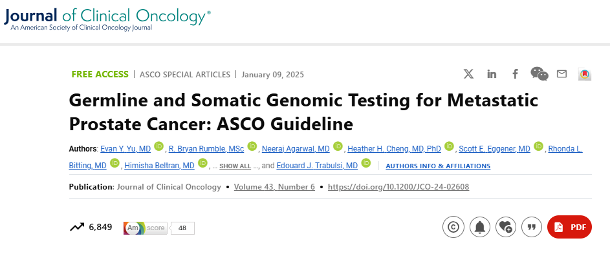Open the permissions copyright icon
Image resolution: width=610 pixels, height=254 pixels.
click(x=453, y=227)
